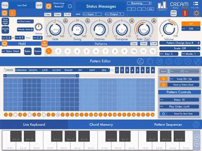Select CC lane number 1
Screen dimensions: 202x151
(117, 70)
